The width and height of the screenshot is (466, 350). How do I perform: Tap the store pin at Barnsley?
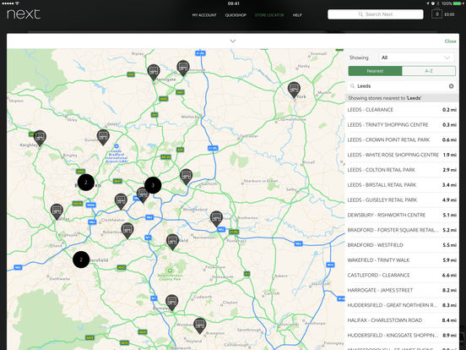point(171,302)
